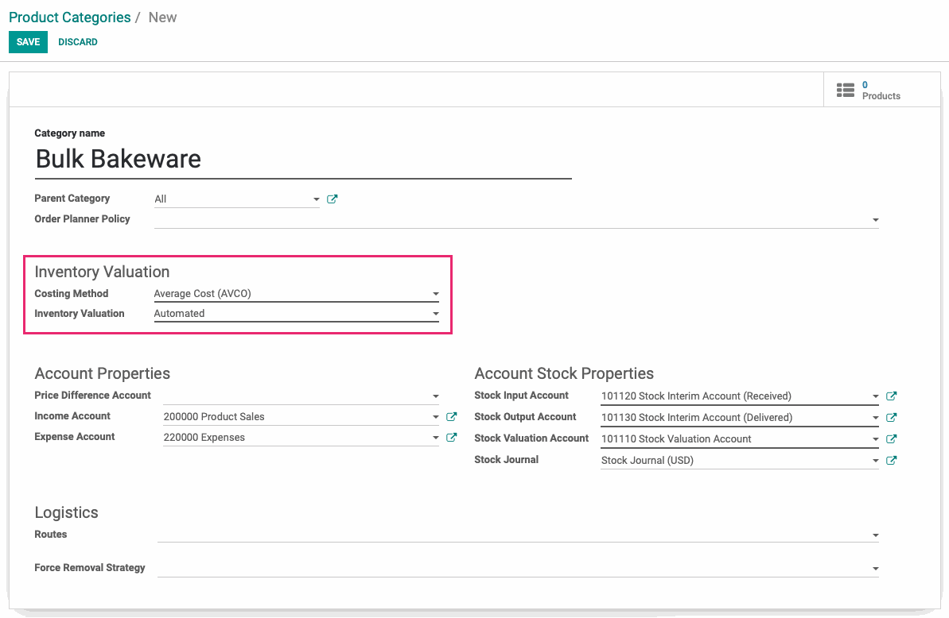Image resolution: width=949 pixels, height=618 pixels.
Task: Click the Routes label
Action: click(x=51, y=534)
